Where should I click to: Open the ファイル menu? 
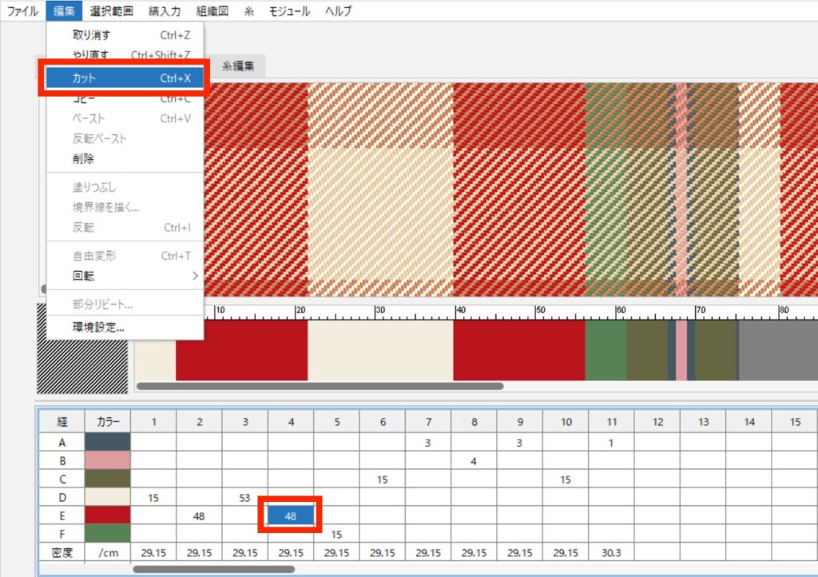tap(22, 11)
